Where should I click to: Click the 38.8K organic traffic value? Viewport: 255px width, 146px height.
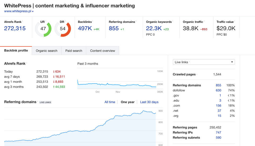pos(190,28)
